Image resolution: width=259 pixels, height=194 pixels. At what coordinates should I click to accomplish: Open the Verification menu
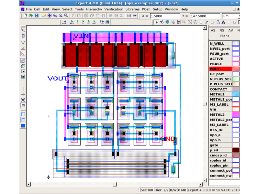click(114, 9)
